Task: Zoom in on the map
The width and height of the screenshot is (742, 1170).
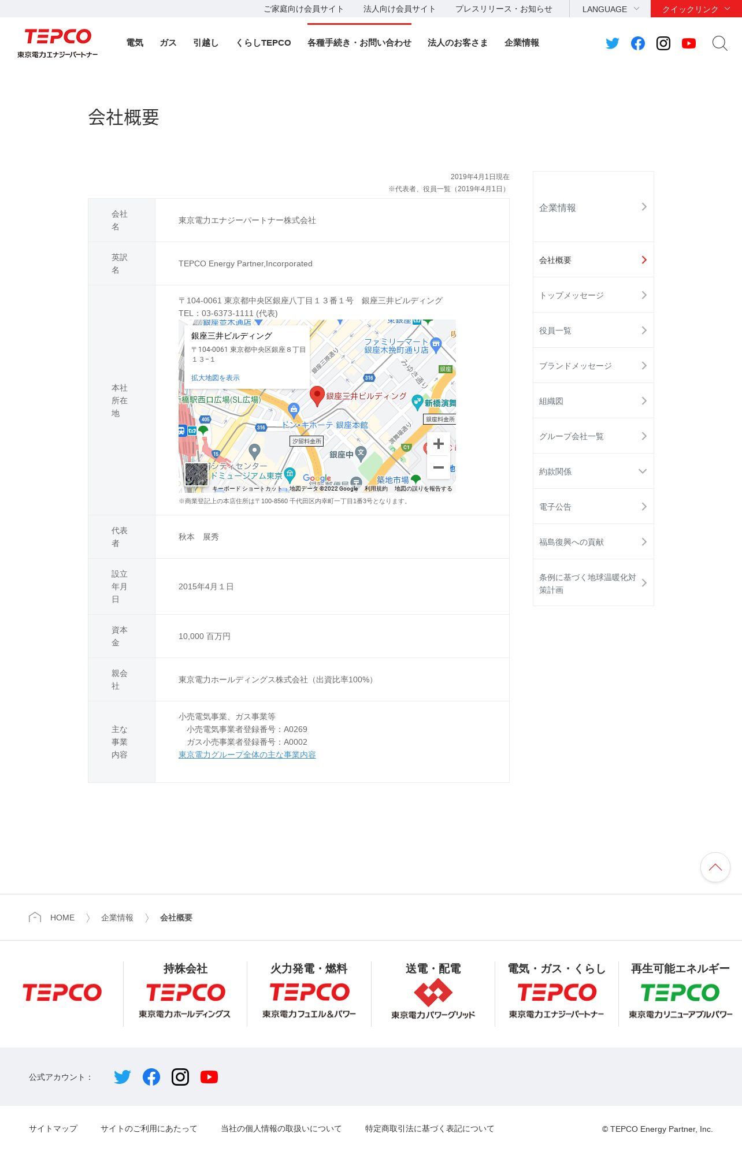Action: [x=439, y=444]
